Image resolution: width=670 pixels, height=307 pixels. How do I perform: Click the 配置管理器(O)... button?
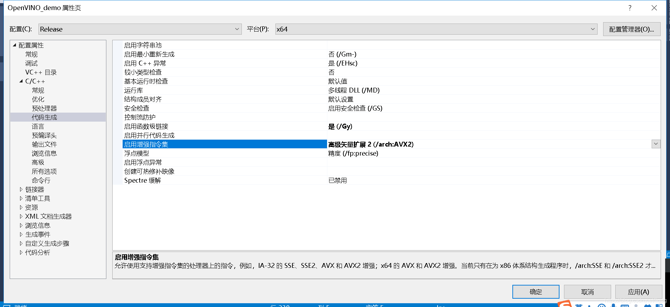pyautogui.click(x=632, y=29)
